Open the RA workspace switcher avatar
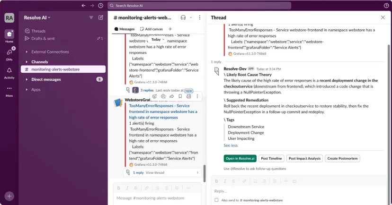Image resolution: width=392 pixels, height=205 pixels. pos(9,17)
